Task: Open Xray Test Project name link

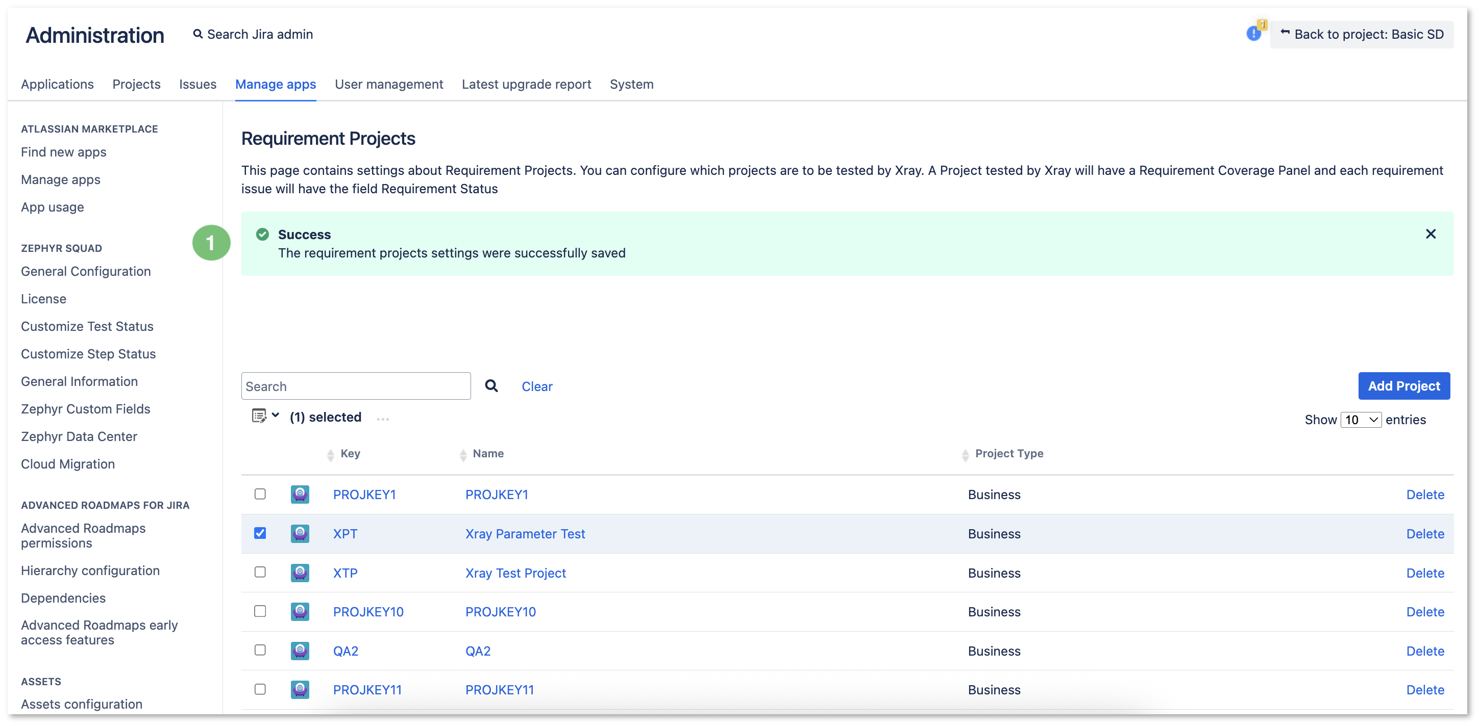Action: (x=515, y=572)
